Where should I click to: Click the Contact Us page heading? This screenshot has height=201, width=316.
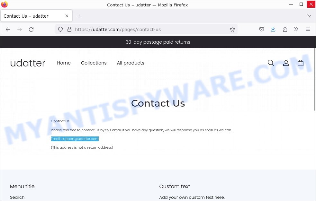[x=158, y=103]
